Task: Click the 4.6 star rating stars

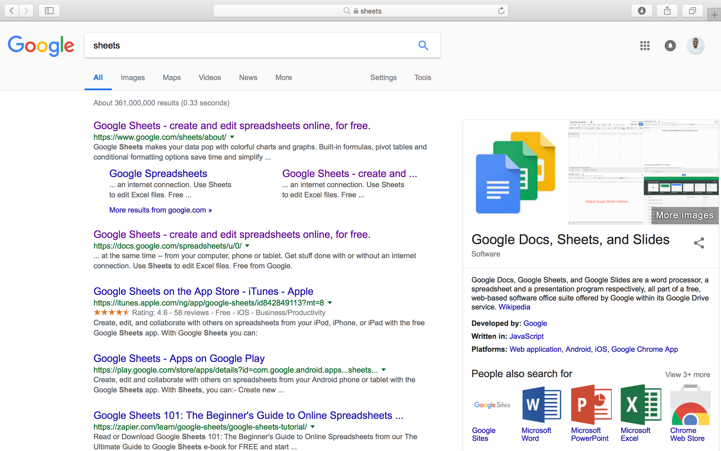Action: 111,313
